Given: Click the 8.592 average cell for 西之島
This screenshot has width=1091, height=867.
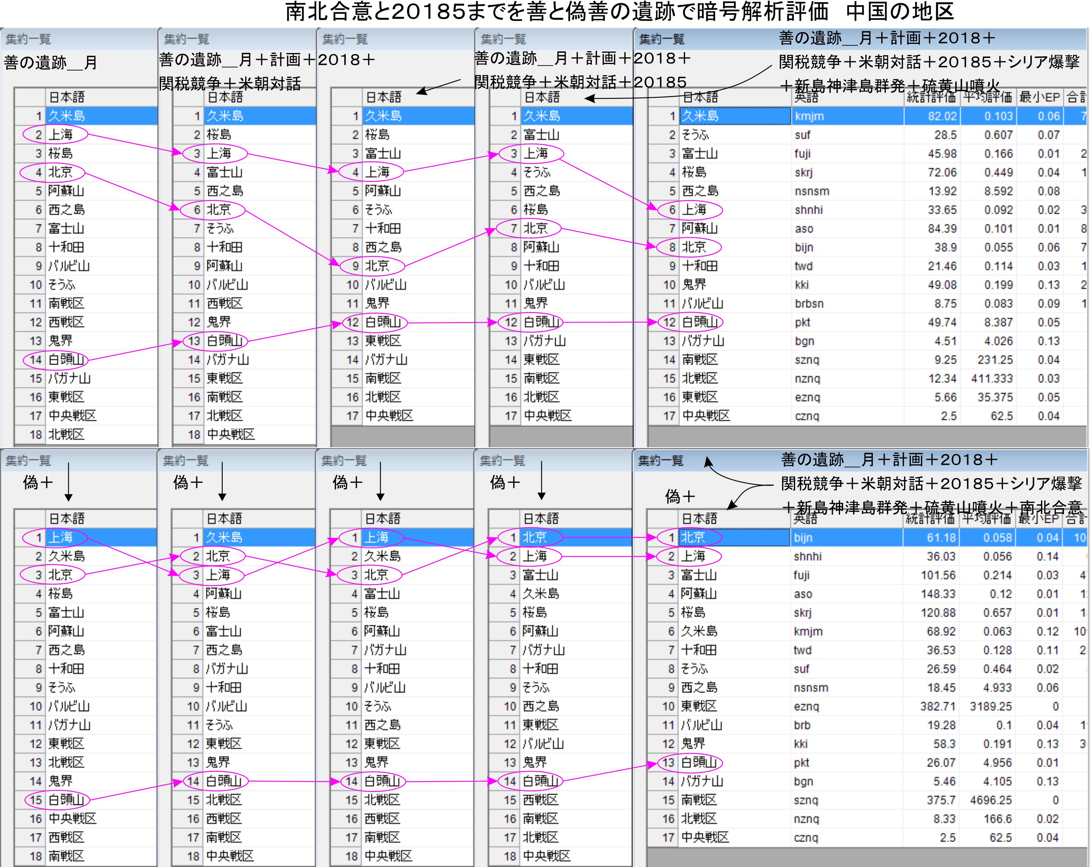Looking at the screenshot, I should [998, 191].
